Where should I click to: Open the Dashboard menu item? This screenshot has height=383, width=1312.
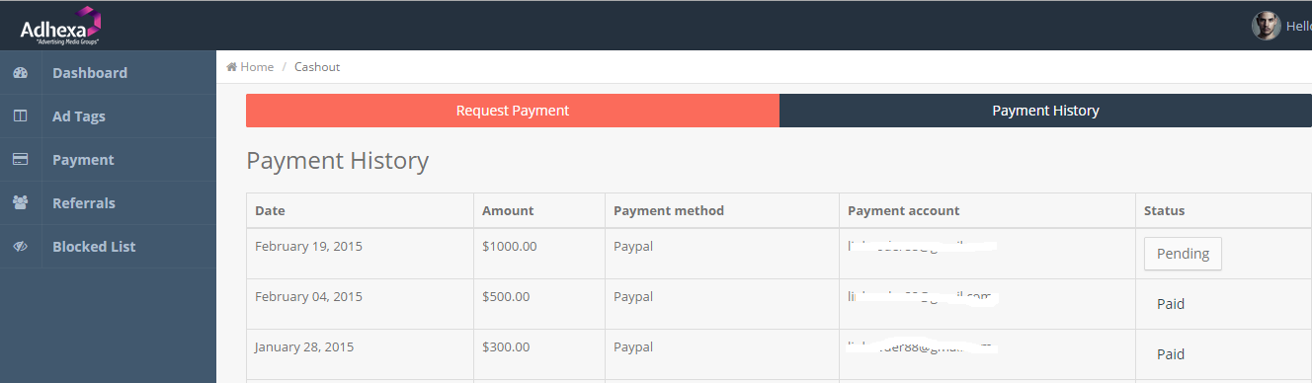pyautogui.click(x=108, y=73)
